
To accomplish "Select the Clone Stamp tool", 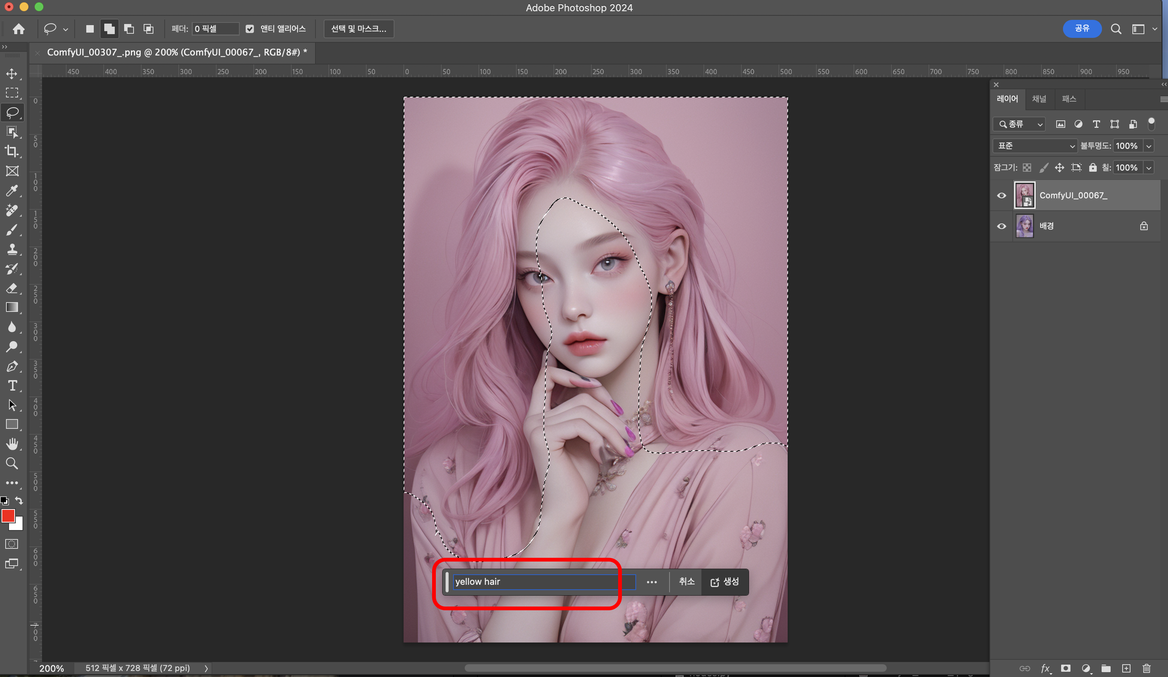I will click(x=12, y=249).
